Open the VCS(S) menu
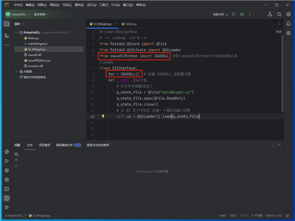This screenshot has height=221, width=295. pos(115,5)
